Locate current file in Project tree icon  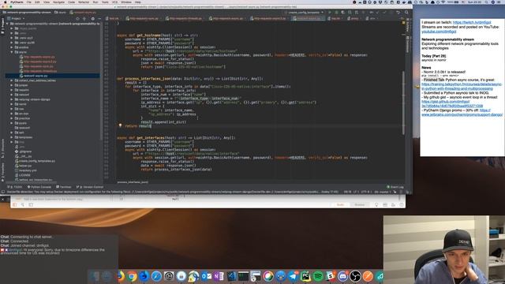[77, 19]
